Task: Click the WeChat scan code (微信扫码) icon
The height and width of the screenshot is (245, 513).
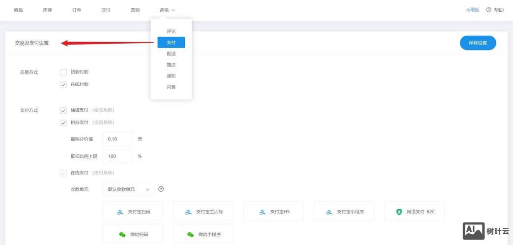Action: 122,234
